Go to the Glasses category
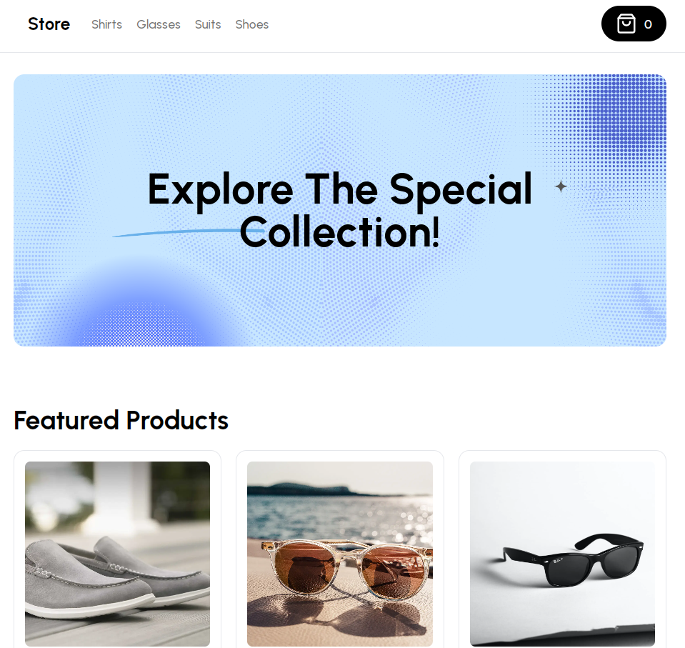This screenshot has width=685, height=648. pos(158,24)
